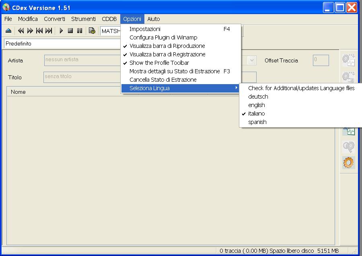Screen dimensions: 362x256
Task: Pause playback with the pause button
Action: (x=80, y=31)
